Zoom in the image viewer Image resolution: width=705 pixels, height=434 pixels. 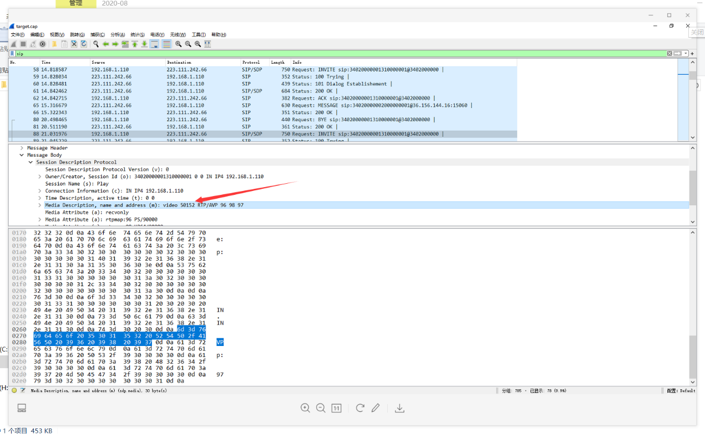tap(305, 408)
